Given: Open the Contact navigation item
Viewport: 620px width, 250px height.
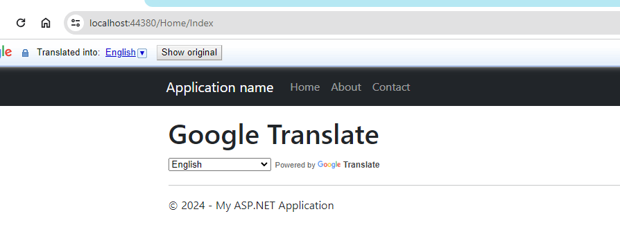Looking at the screenshot, I should [x=391, y=87].
